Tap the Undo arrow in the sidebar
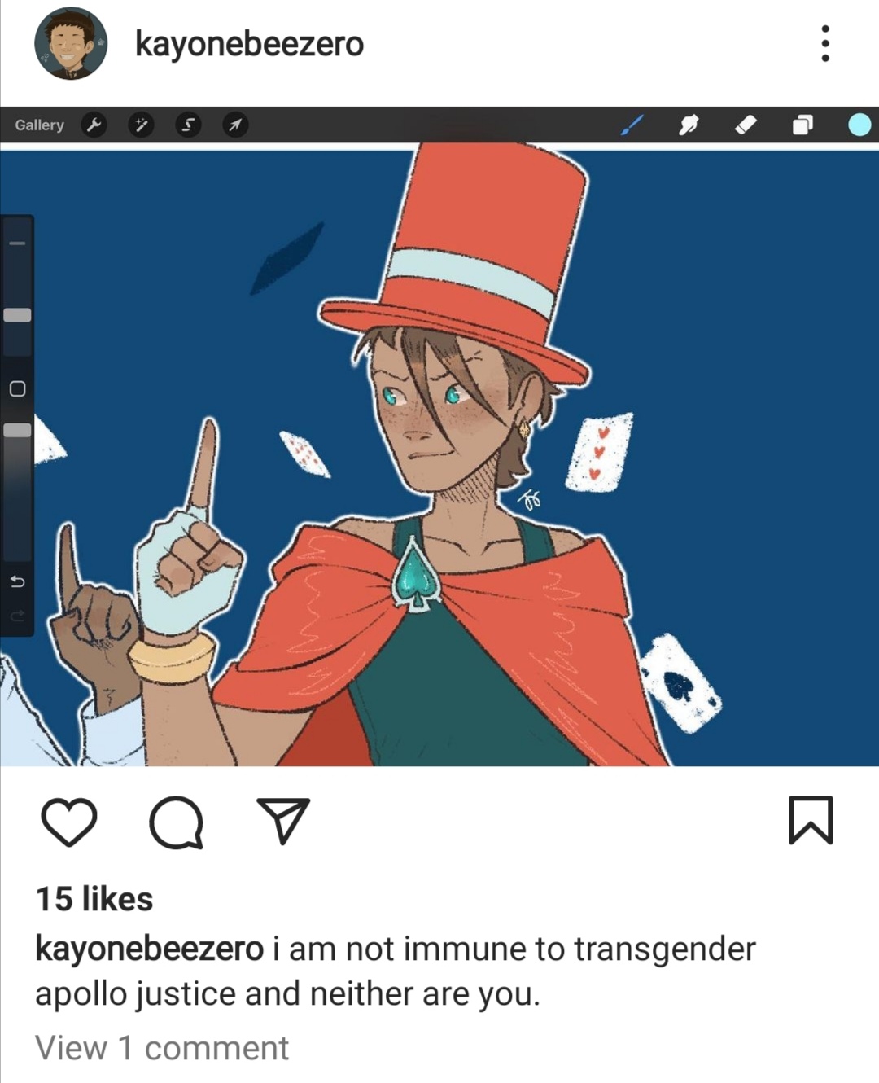 [17, 581]
